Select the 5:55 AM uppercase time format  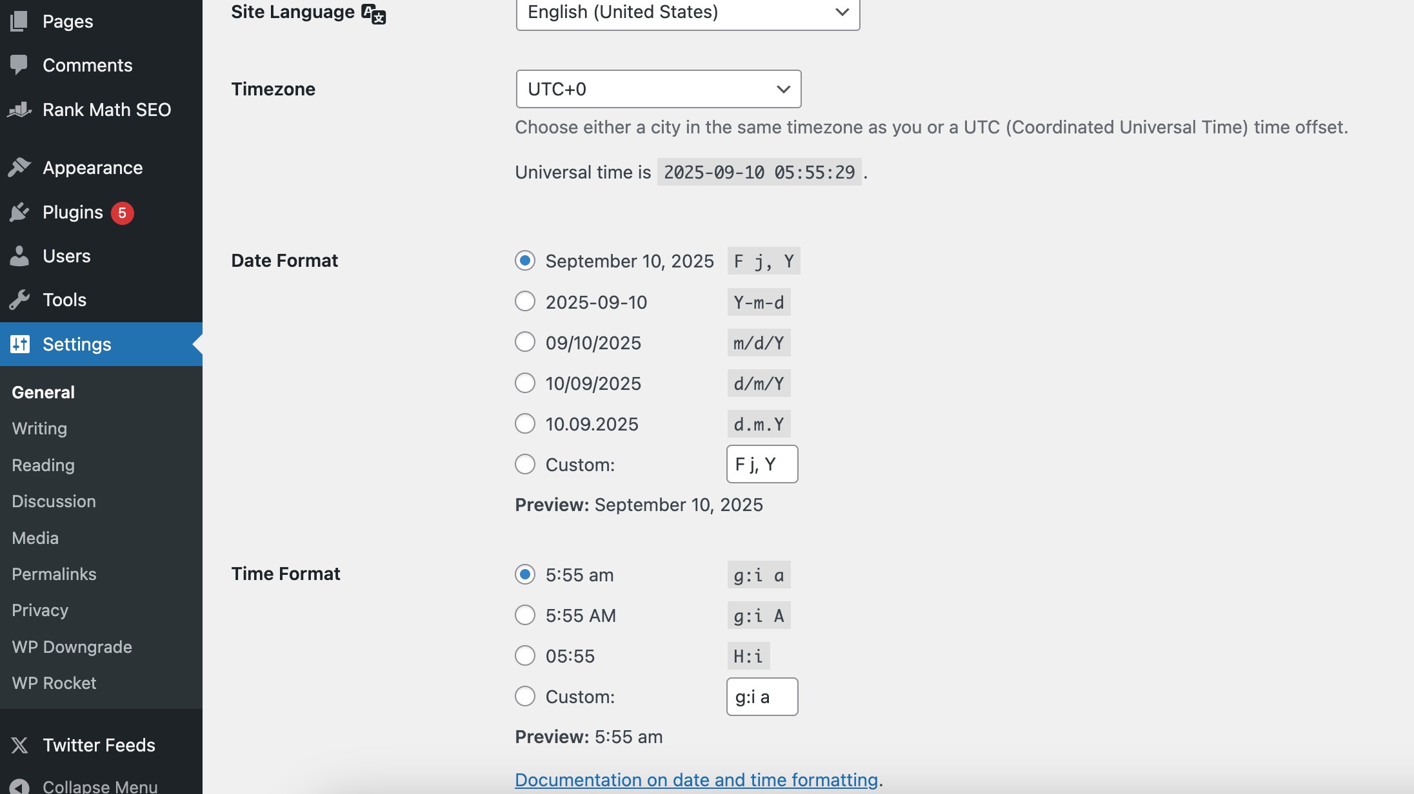[525, 615]
